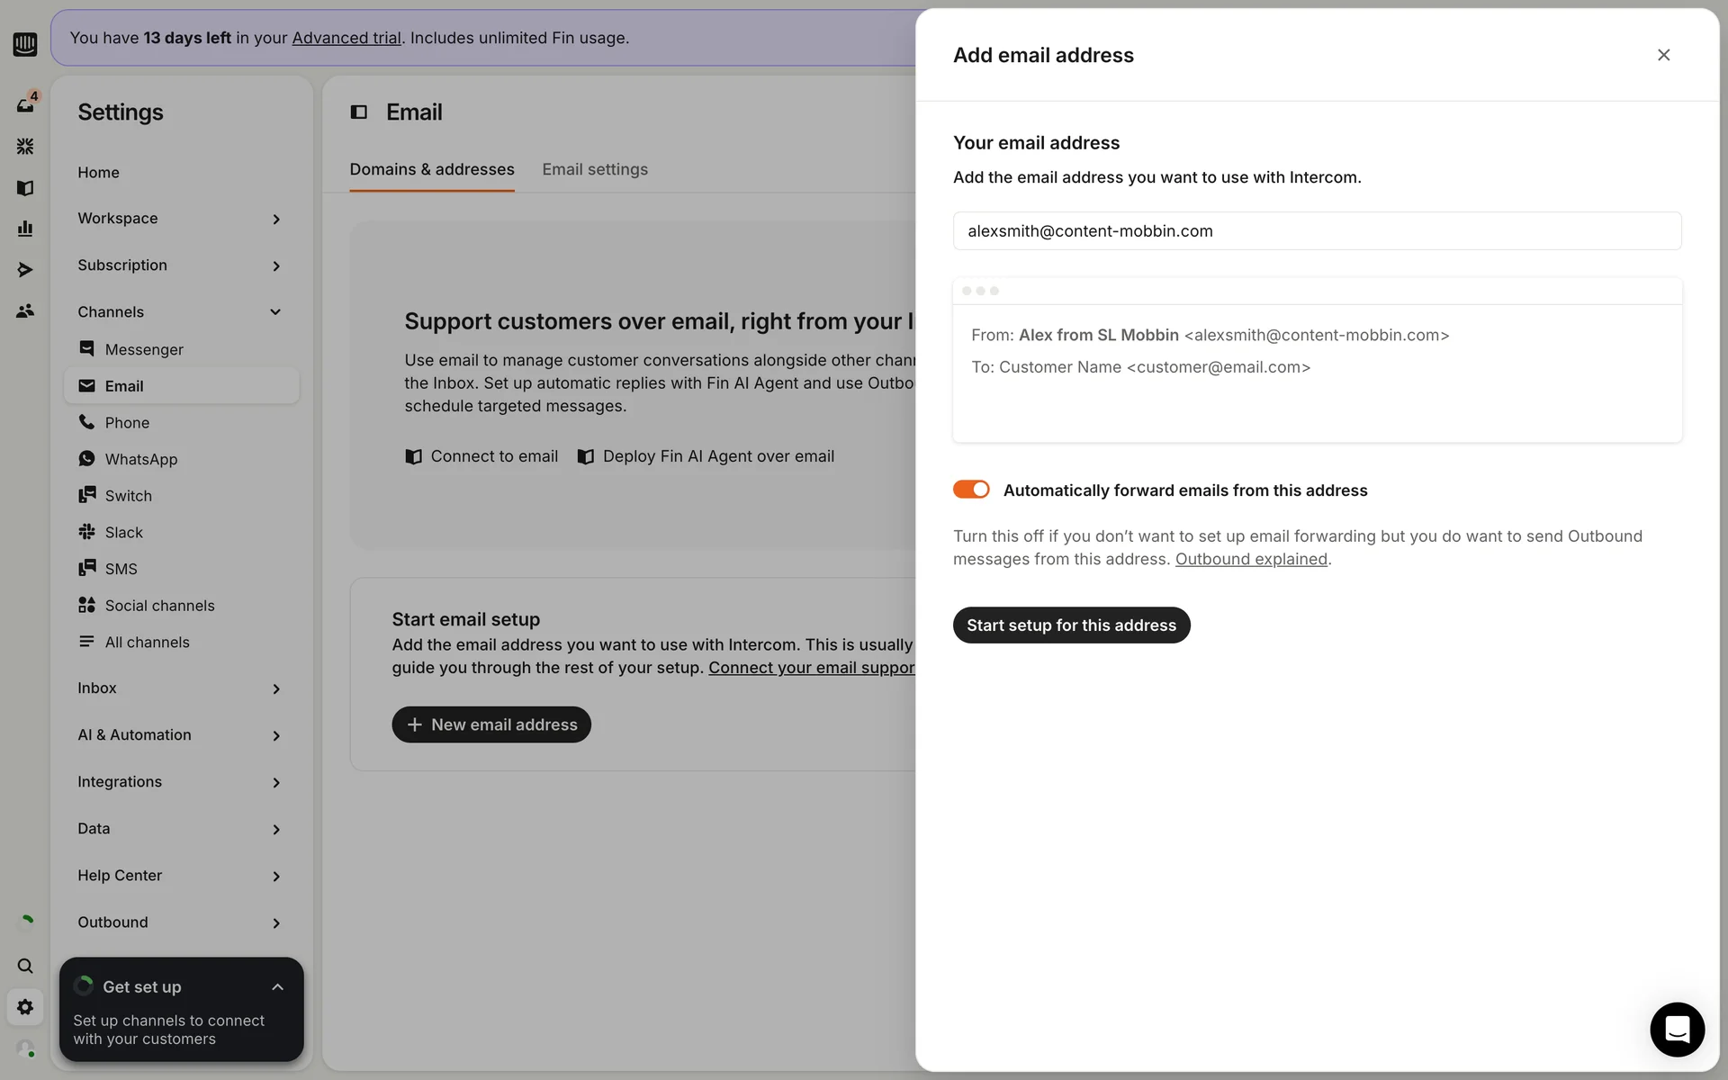This screenshot has height=1080, width=1728.
Task: Open the Inbox icon in left rail
Action: [25, 104]
